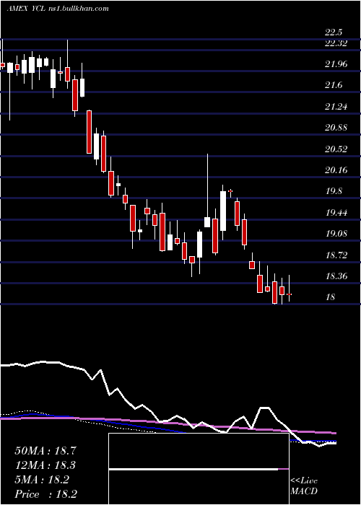Click the 20.88 price axis label
Screen dimensions: 361x505
(336, 128)
